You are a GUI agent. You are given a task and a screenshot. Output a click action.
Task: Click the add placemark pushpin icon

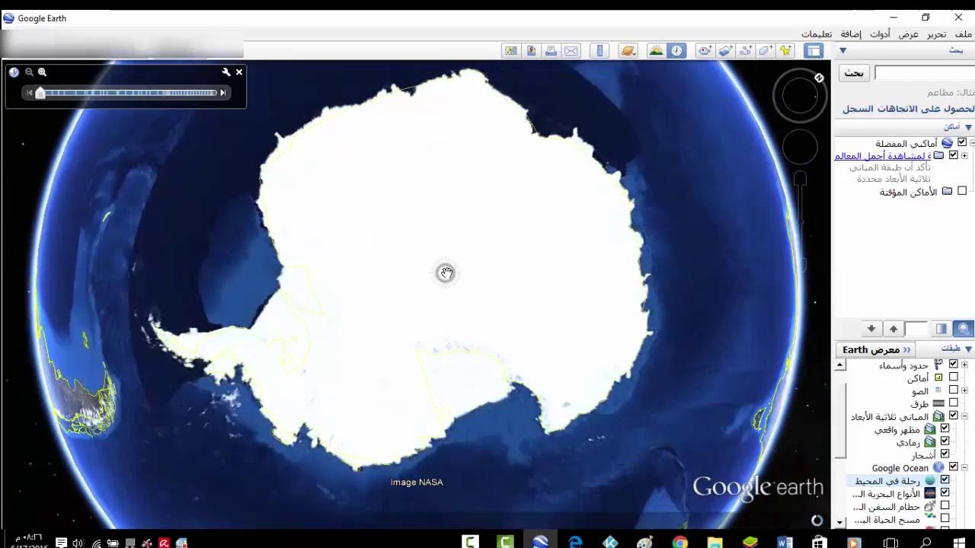(x=786, y=51)
